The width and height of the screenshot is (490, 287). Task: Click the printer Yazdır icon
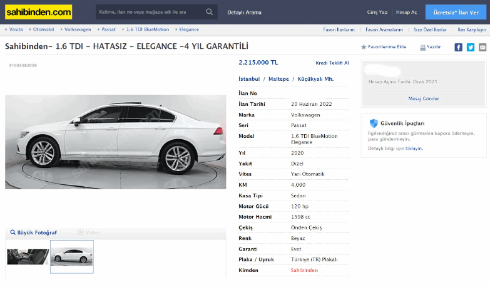point(422,47)
